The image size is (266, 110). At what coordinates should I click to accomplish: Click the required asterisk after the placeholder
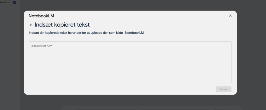52,46
